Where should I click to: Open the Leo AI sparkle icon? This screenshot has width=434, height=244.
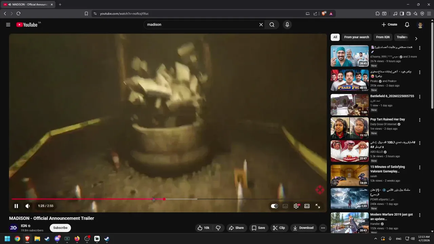point(415,14)
